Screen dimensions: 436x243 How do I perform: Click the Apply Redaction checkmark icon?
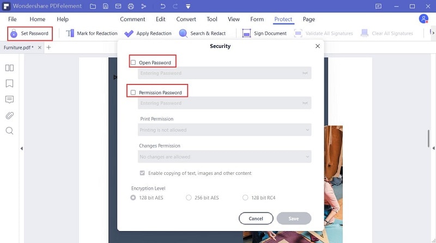(129, 33)
